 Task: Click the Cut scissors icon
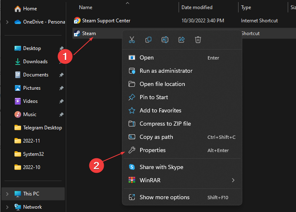132,40
